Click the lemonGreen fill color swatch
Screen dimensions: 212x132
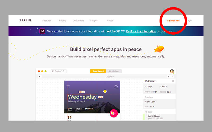(x=144, y=117)
